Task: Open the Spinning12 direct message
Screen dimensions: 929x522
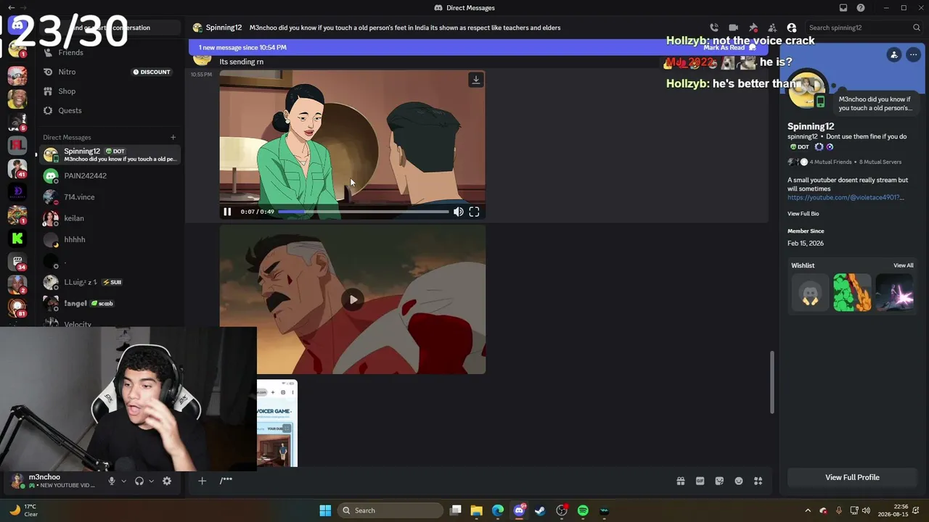Action: (110, 154)
